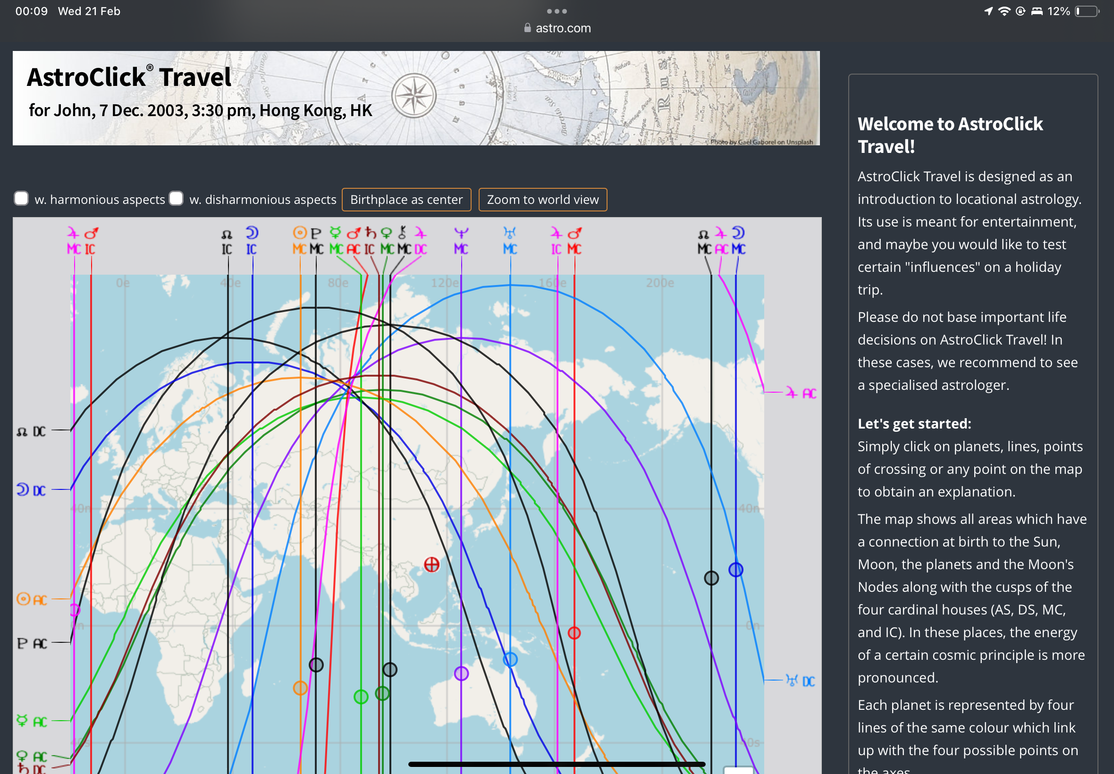The image size is (1114, 774).
Task: Click the red birthplace marker at Hong Kong
Action: tap(431, 564)
